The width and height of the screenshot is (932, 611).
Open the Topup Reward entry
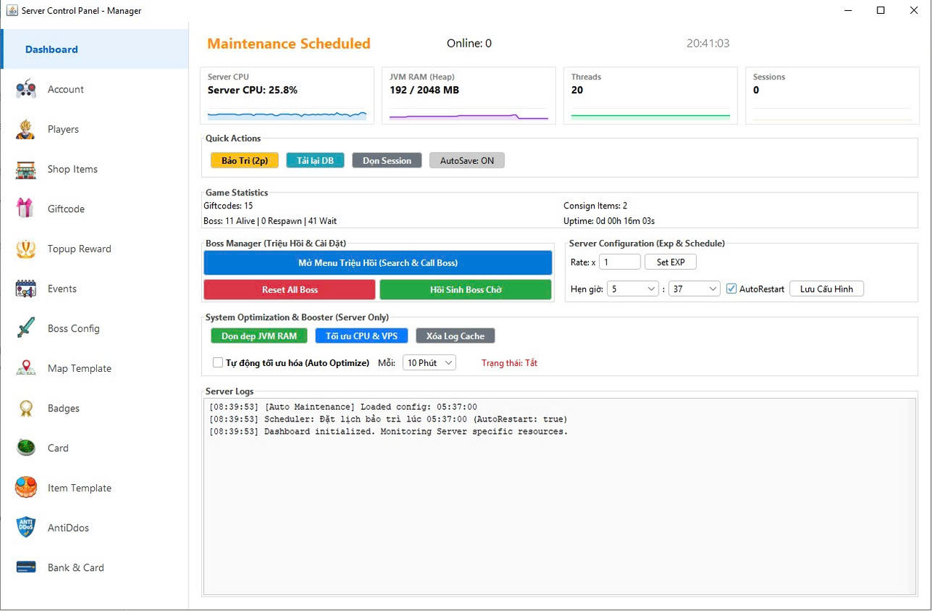[x=95, y=249]
